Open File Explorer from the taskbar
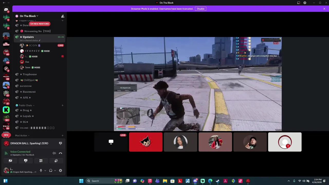This screenshot has width=329, height=185. click(165, 181)
